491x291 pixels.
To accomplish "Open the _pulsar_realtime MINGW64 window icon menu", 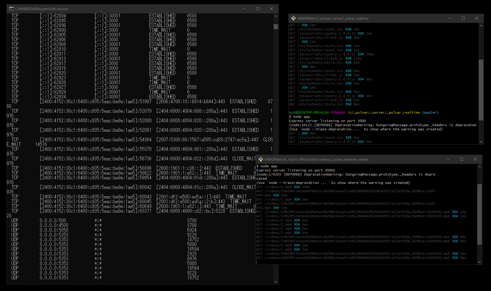I will [293, 18].
